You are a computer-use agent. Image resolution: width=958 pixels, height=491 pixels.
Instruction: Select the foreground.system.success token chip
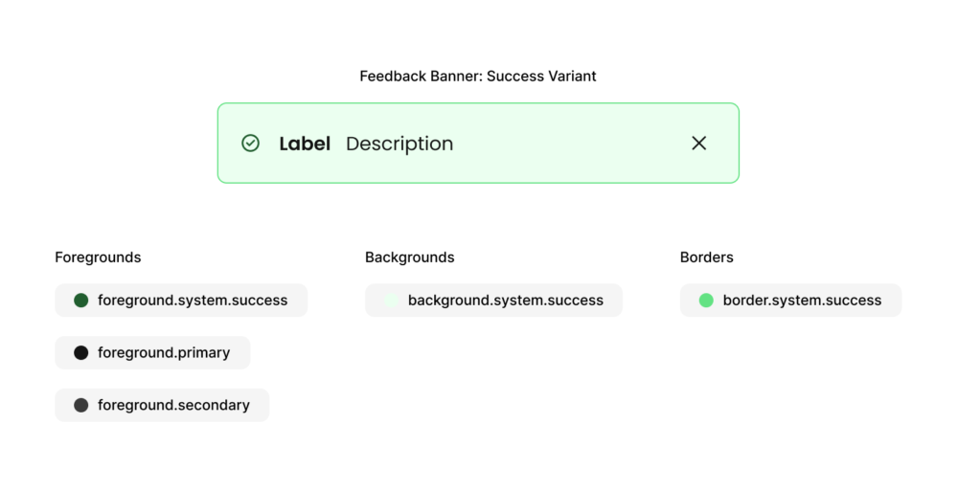pyautogui.click(x=181, y=301)
